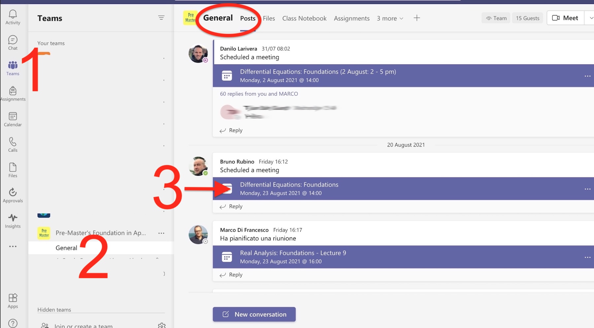
Task: Open the Meet options dropdown arrow
Action: (x=590, y=18)
